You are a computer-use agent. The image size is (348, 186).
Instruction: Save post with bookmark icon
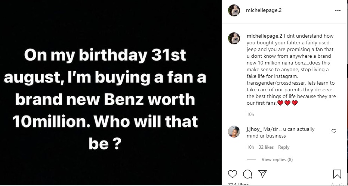[337, 174]
